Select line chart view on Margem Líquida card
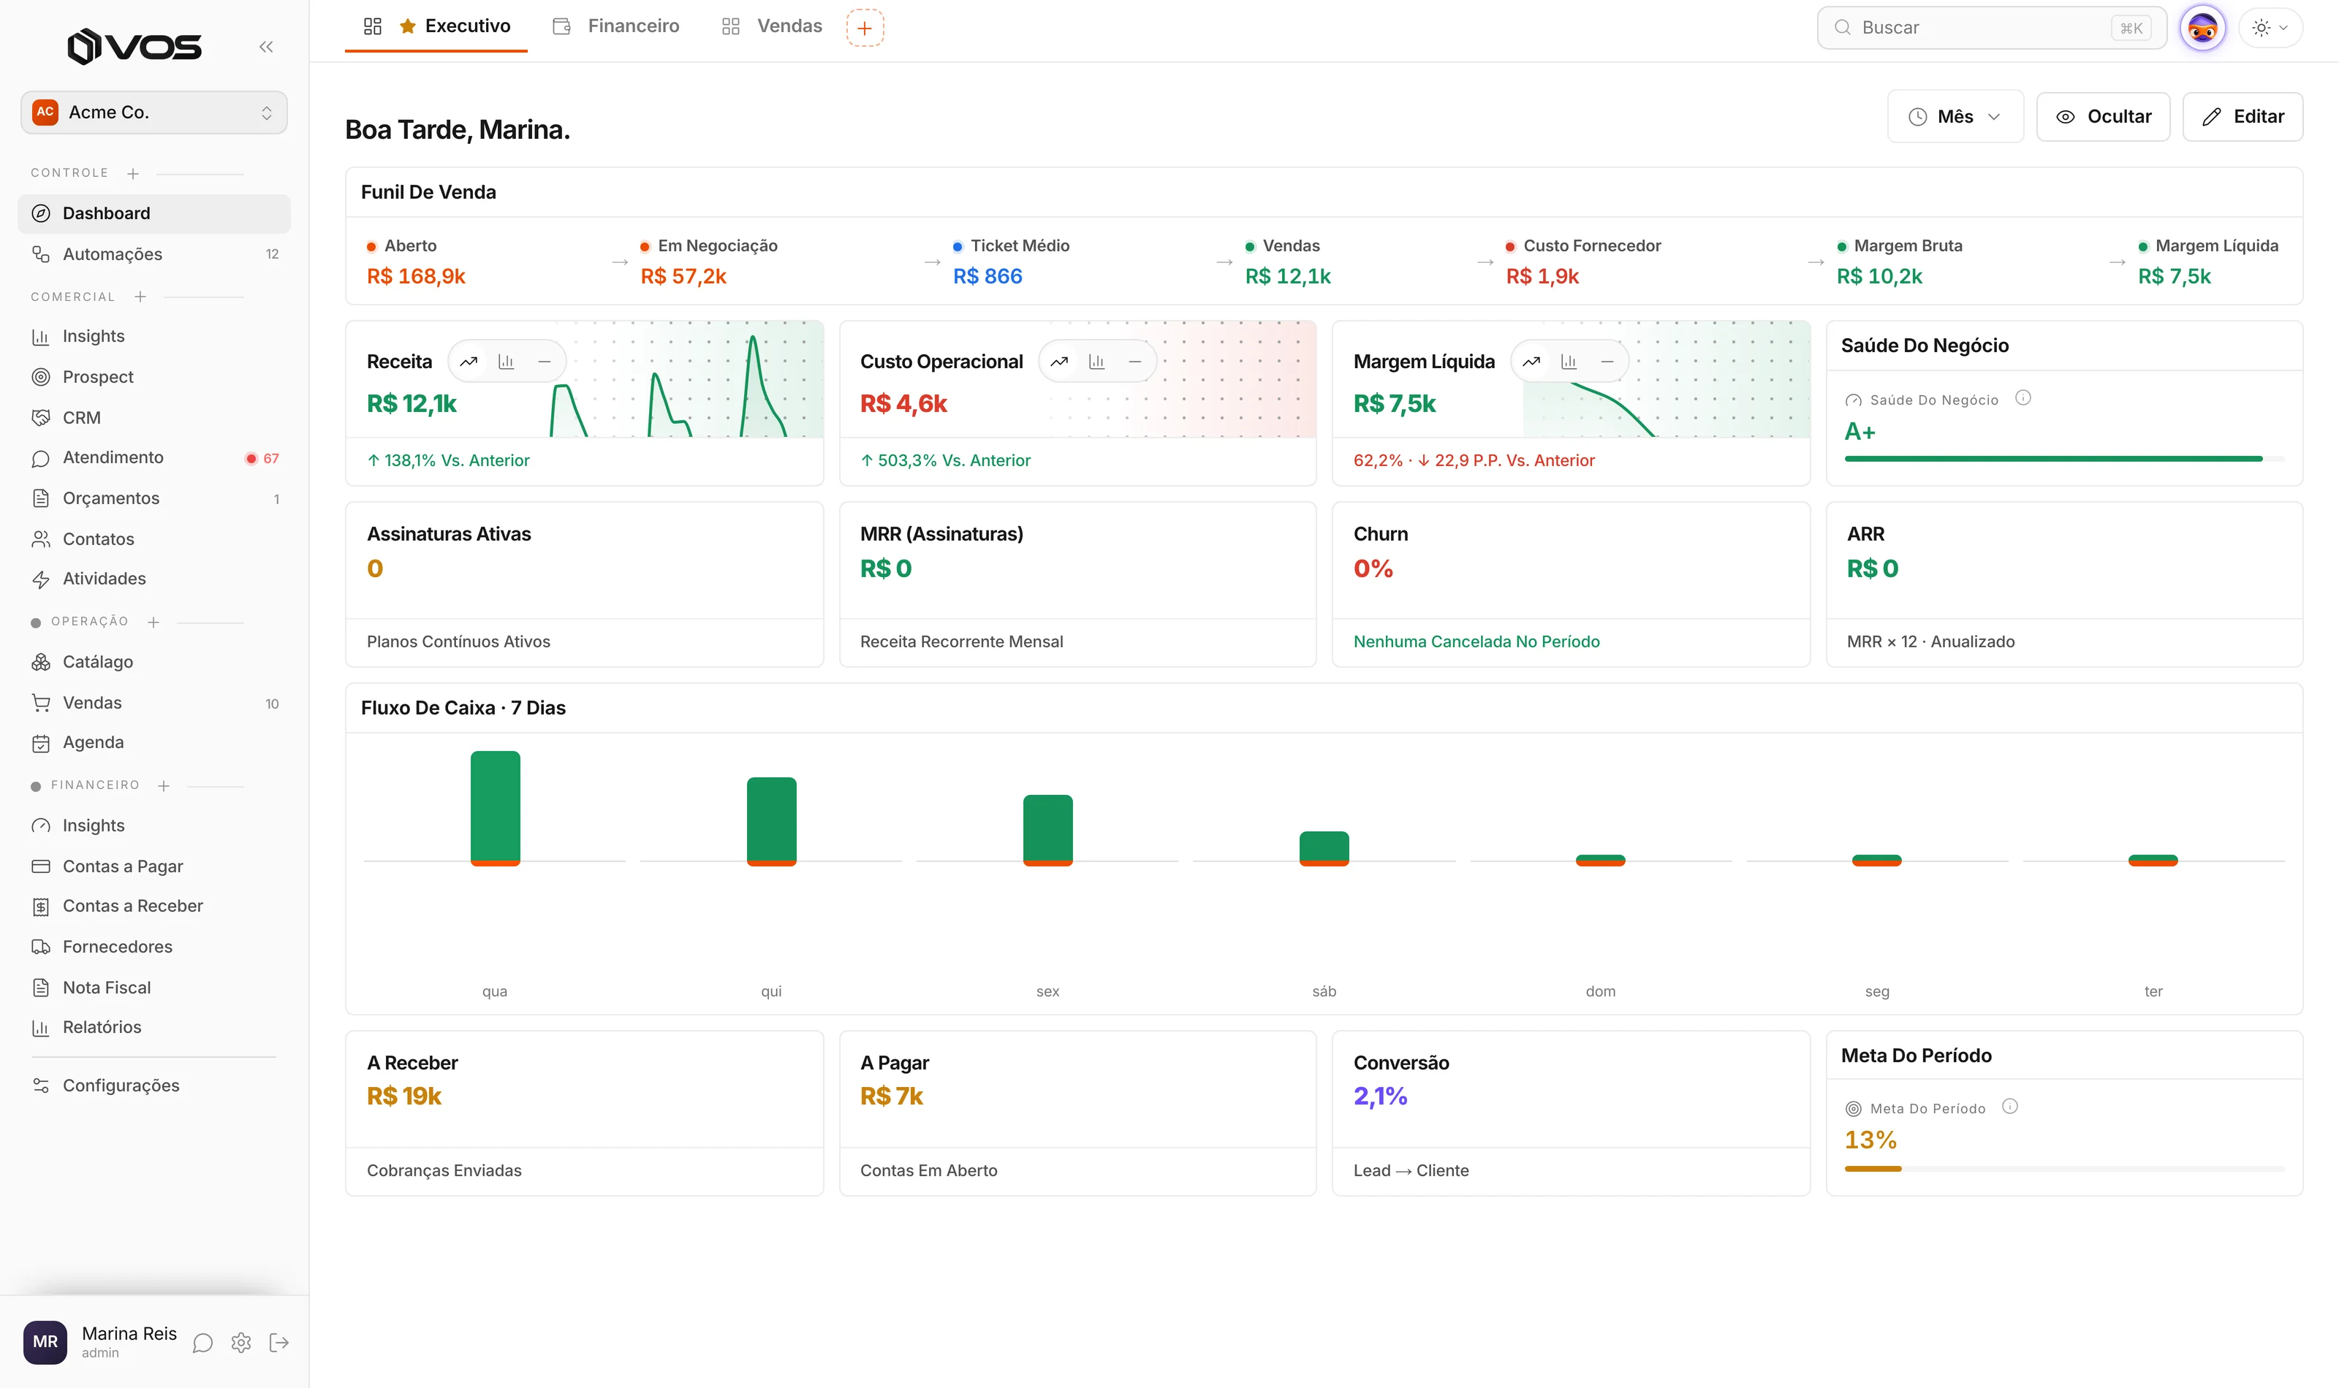This screenshot has width=2339, height=1388. (x=1531, y=362)
